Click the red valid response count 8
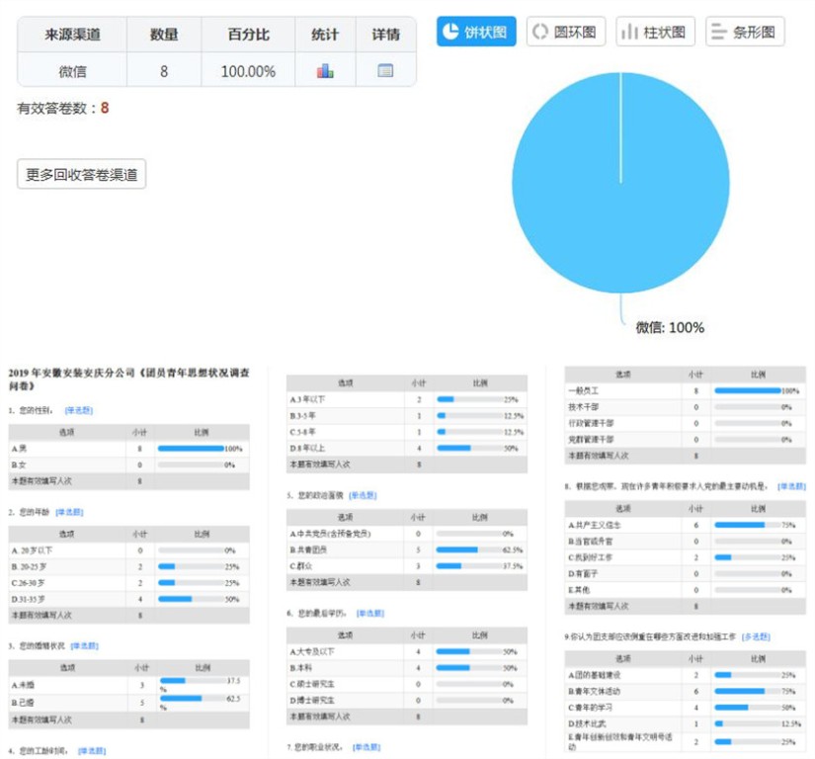The width and height of the screenshot is (815, 759). [105, 108]
